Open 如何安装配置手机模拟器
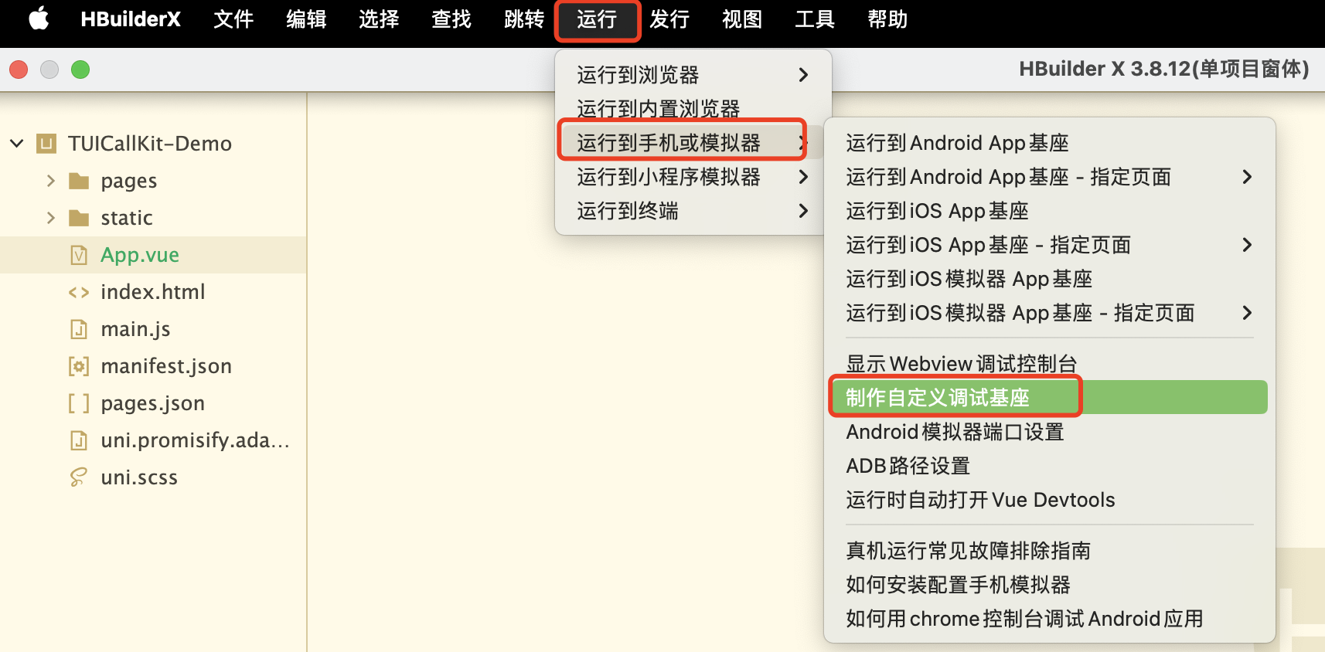This screenshot has width=1325, height=652. click(1050, 585)
